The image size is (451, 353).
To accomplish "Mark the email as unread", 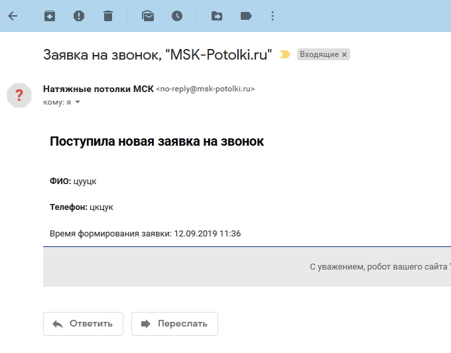I will click(x=148, y=16).
